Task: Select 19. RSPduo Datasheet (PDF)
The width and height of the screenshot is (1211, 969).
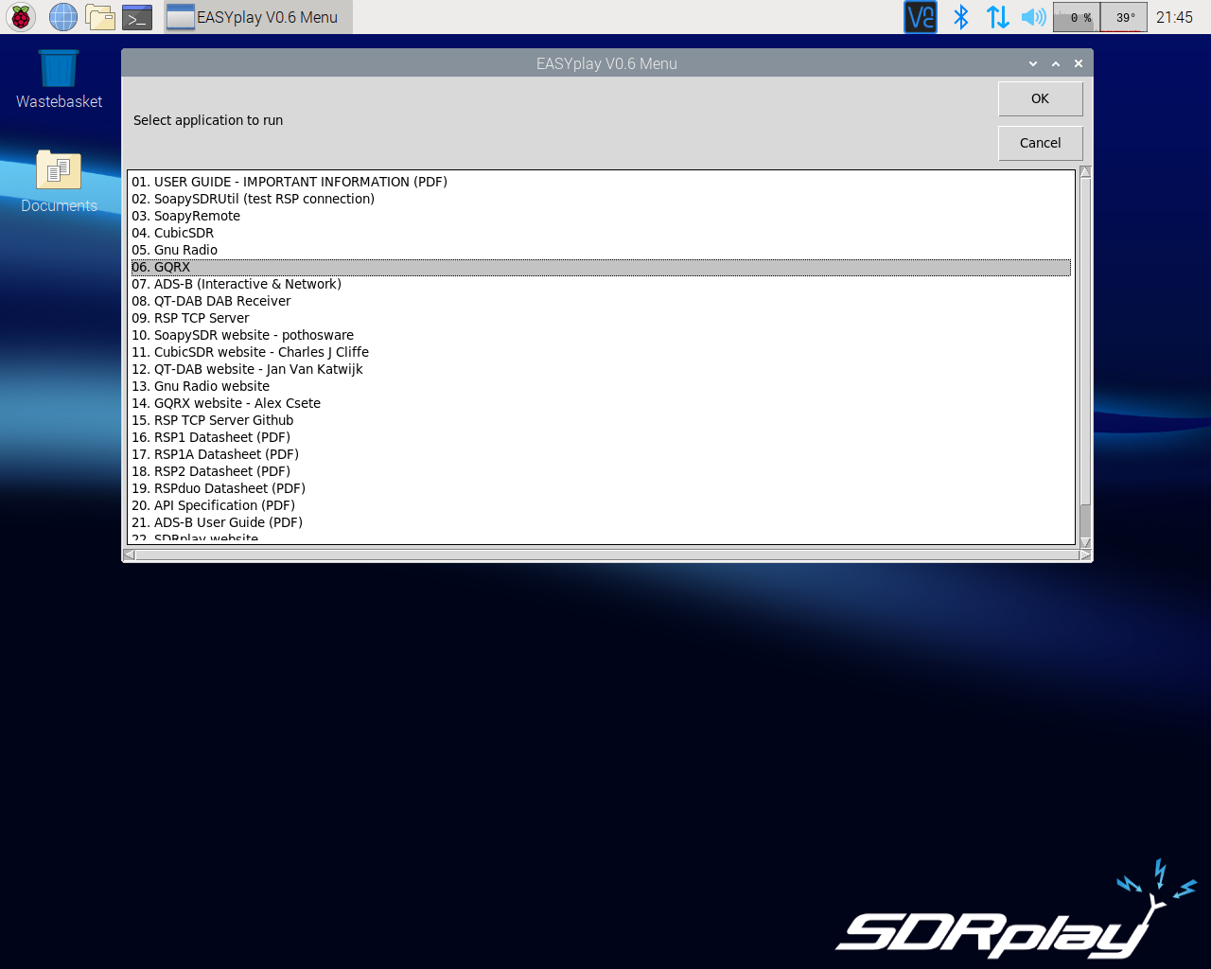Action: [601, 488]
